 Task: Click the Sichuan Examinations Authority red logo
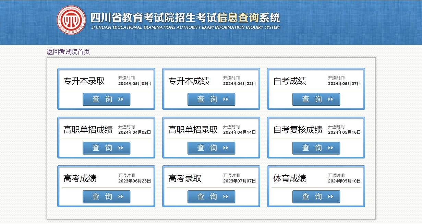pyautogui.click(x=71, y=20)
